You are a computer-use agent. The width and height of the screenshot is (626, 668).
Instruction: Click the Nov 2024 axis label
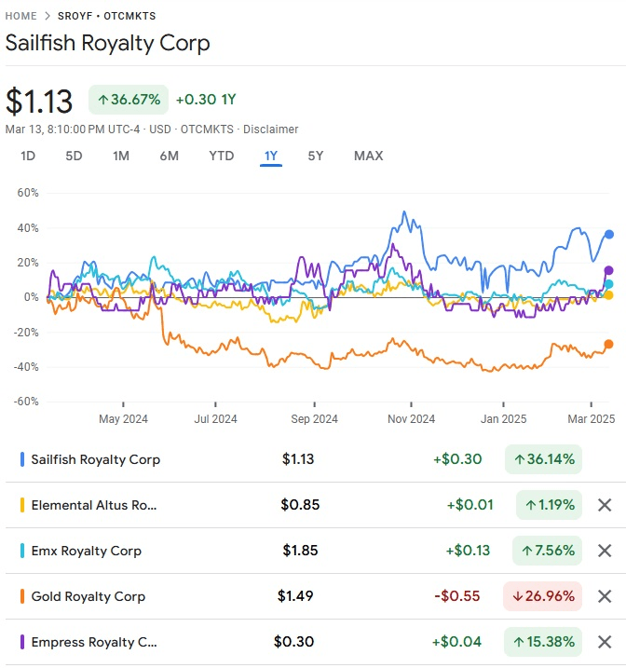click(x=411, y=419)
